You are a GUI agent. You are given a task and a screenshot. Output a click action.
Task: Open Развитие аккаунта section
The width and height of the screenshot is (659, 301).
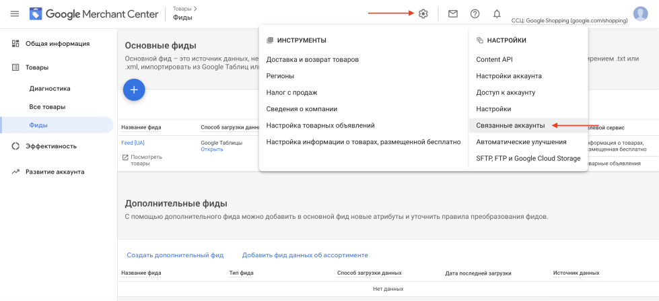[55, 172]
